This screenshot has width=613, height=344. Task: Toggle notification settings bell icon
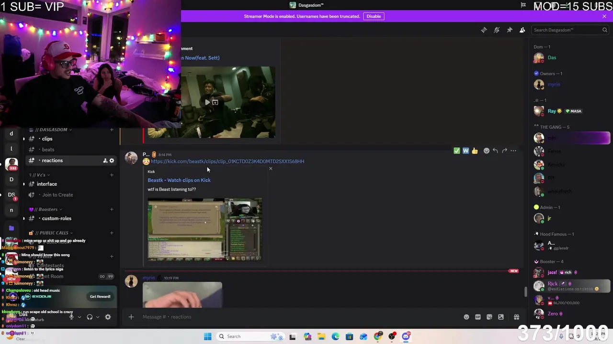click(x=497, y=30)
